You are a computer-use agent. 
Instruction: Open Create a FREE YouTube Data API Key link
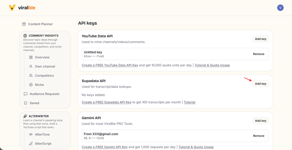110,65
